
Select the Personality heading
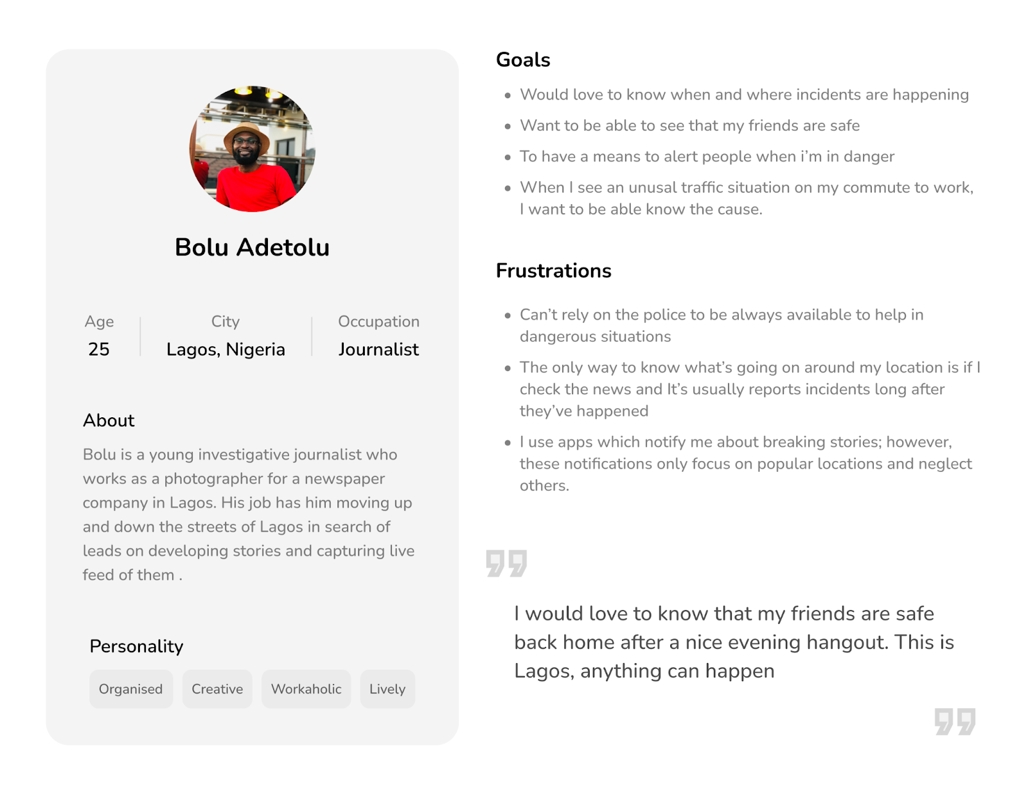136,646
